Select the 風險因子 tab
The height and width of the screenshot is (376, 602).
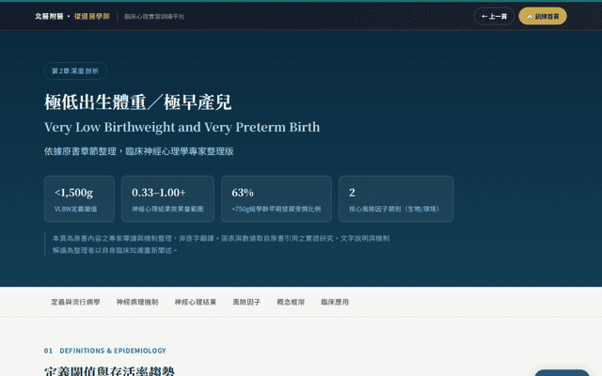tap(246, 302)
